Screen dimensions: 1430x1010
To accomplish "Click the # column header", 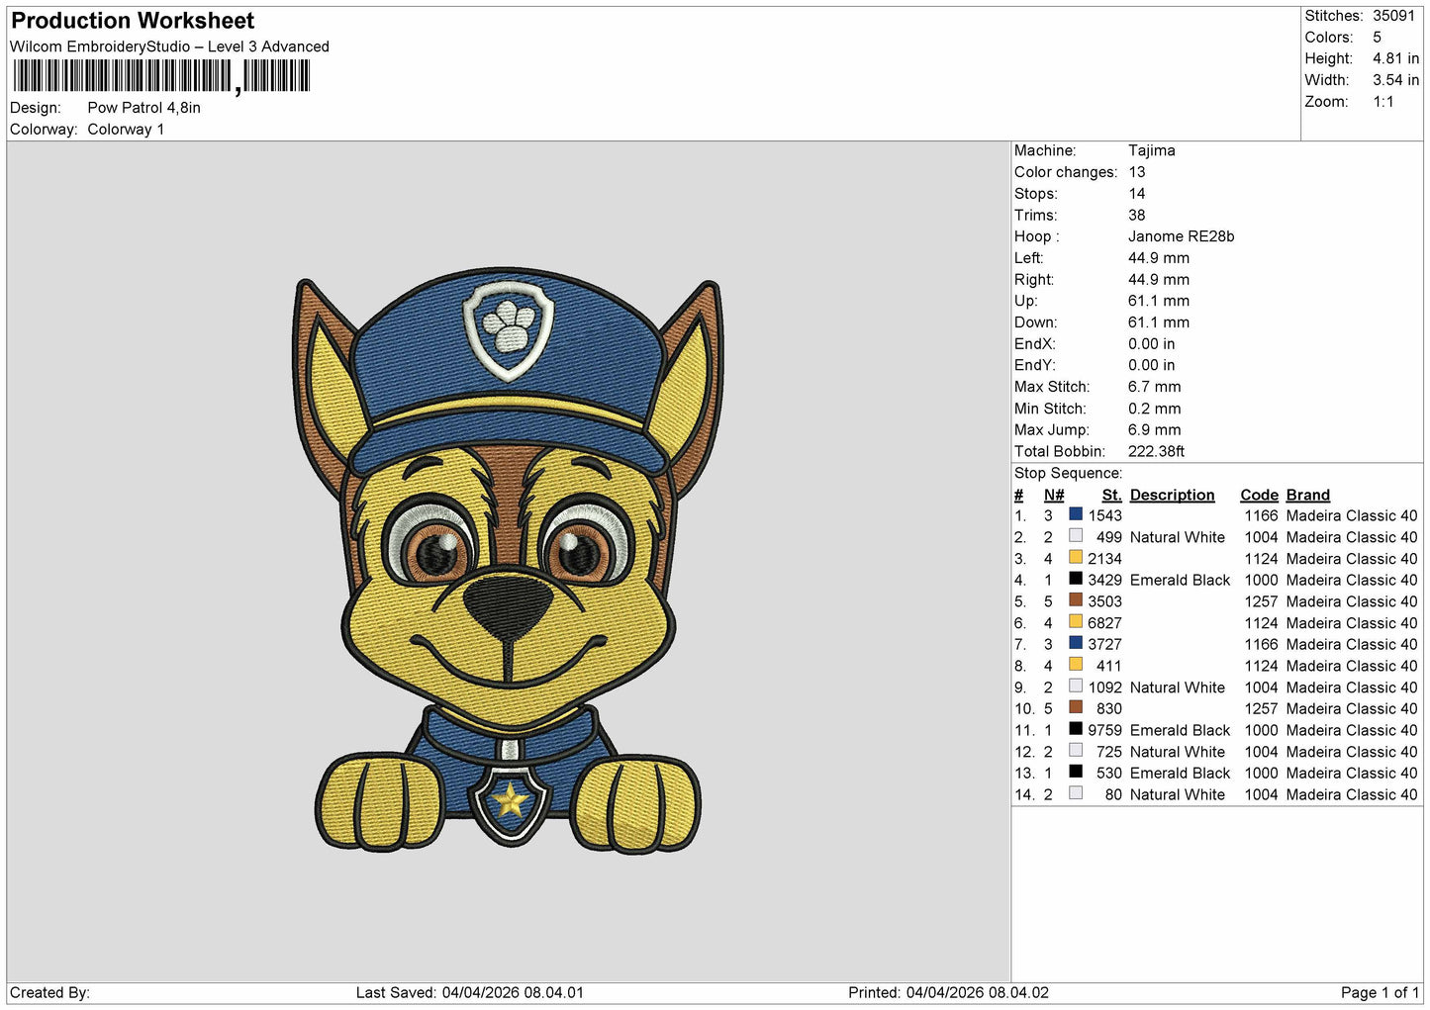I will [1018, 495].
